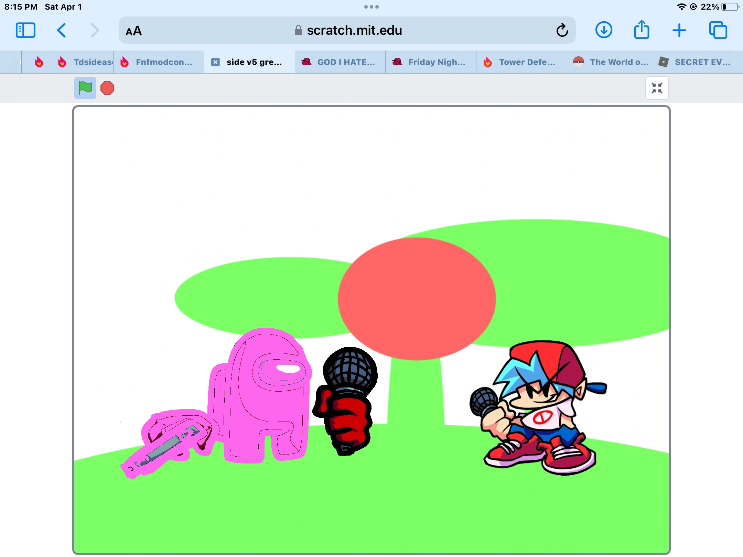Viewport: 743px width, 557px height.
Task: Exit fullscreen stage mode
Action: pyautogui.click(x=656, y=88)
